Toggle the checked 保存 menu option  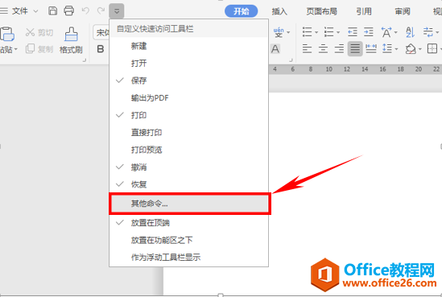tap(188, 80)
